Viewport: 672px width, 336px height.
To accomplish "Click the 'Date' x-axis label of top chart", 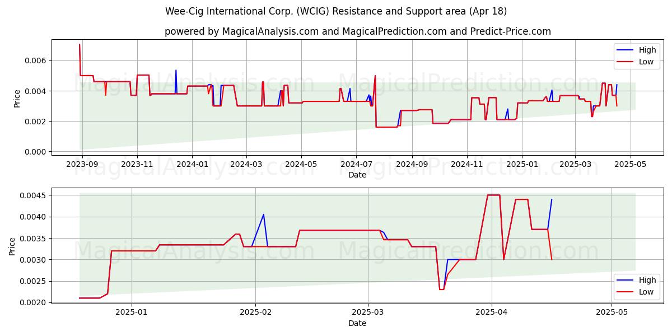I will (357, 175).
